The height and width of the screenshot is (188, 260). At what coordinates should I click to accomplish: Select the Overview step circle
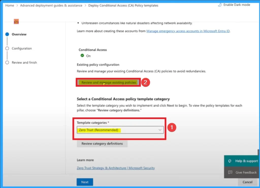click(7, 34)
